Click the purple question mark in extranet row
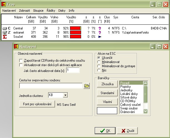The height and width of the screenshot is (138, 170). [100, 32]
